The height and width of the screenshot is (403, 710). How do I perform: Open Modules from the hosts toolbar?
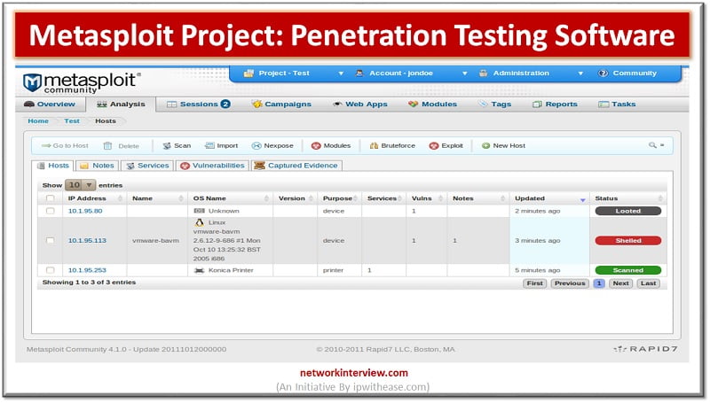point(315,145)
